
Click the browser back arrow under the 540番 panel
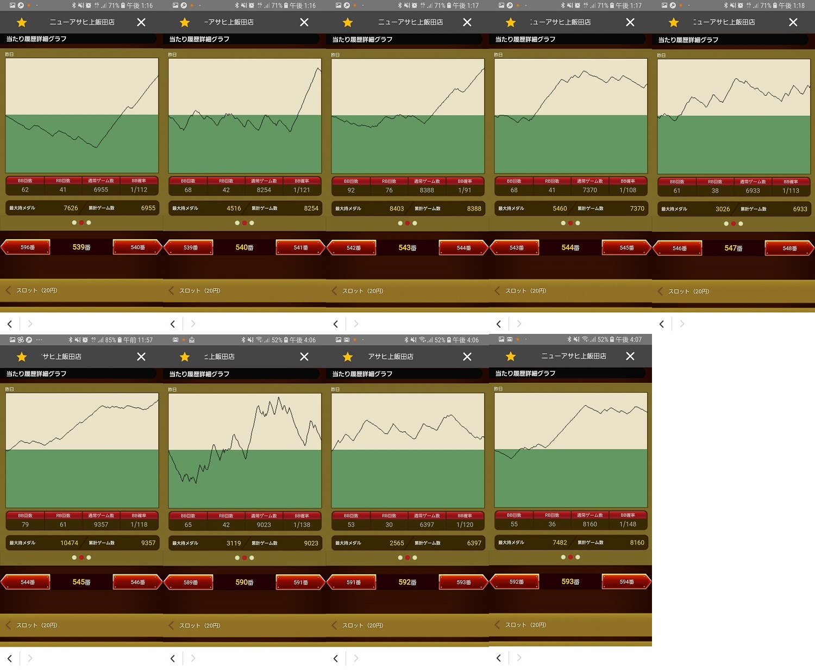pyautogui.click(x=173, y=324)
